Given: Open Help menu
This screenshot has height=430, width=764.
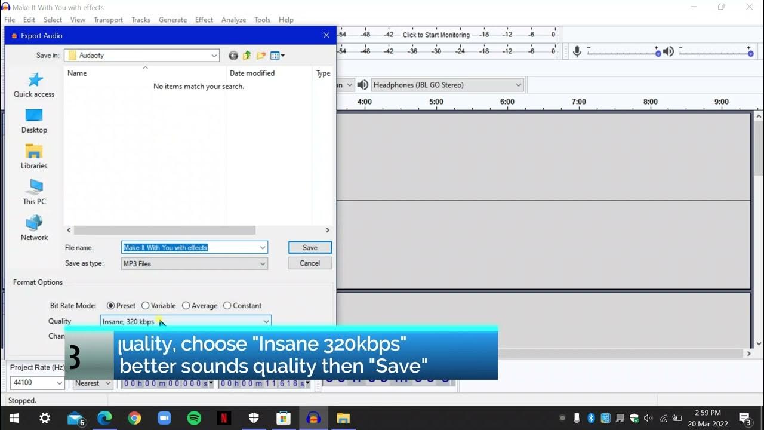Looking at the screenshot, I should click(x=286, y=20).
